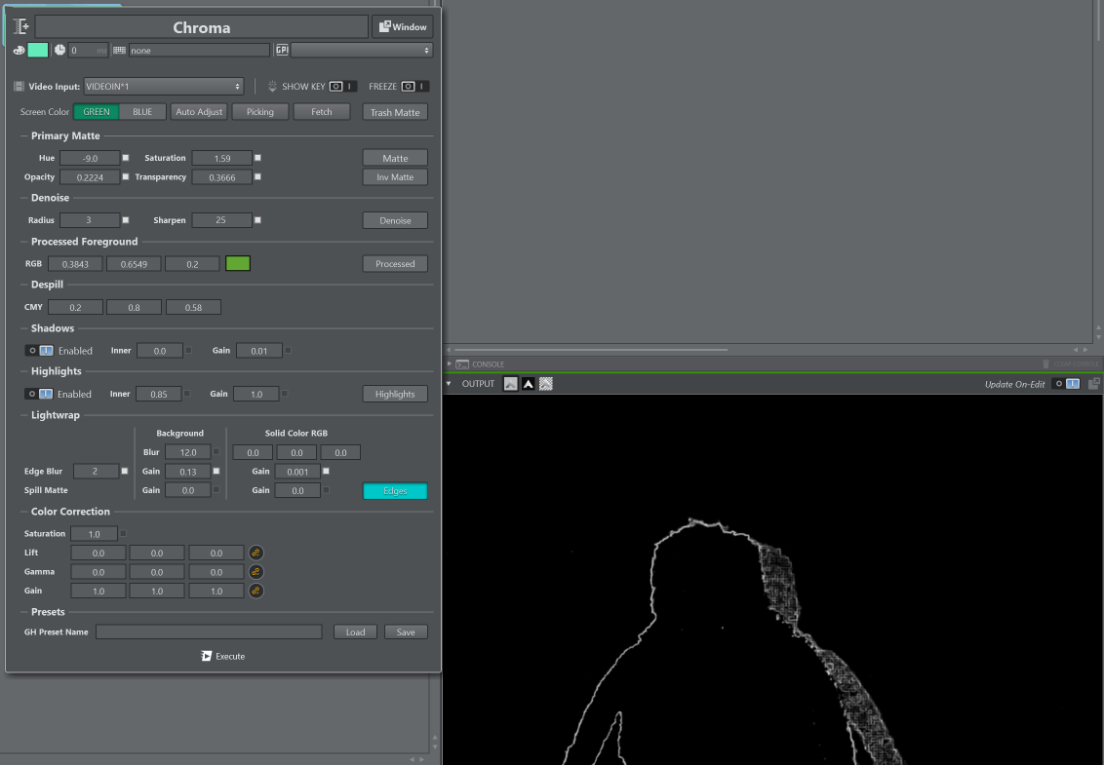Image resolution: width=1104 pixels, height=765 pixels.
Task: Select the image view icon beside Output label
Action: coord(511,384)
